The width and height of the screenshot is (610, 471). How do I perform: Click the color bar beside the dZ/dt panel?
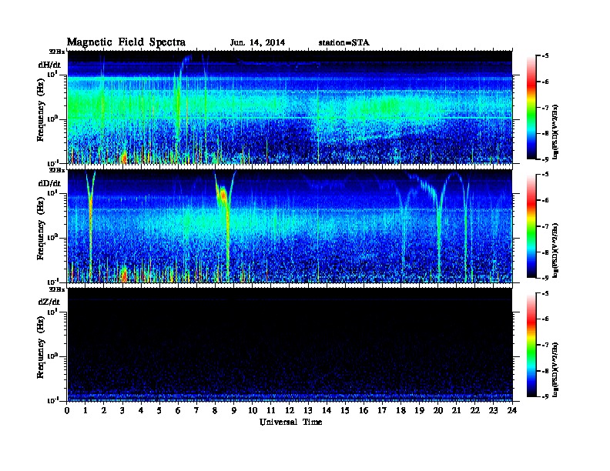[x=531, y=345]
